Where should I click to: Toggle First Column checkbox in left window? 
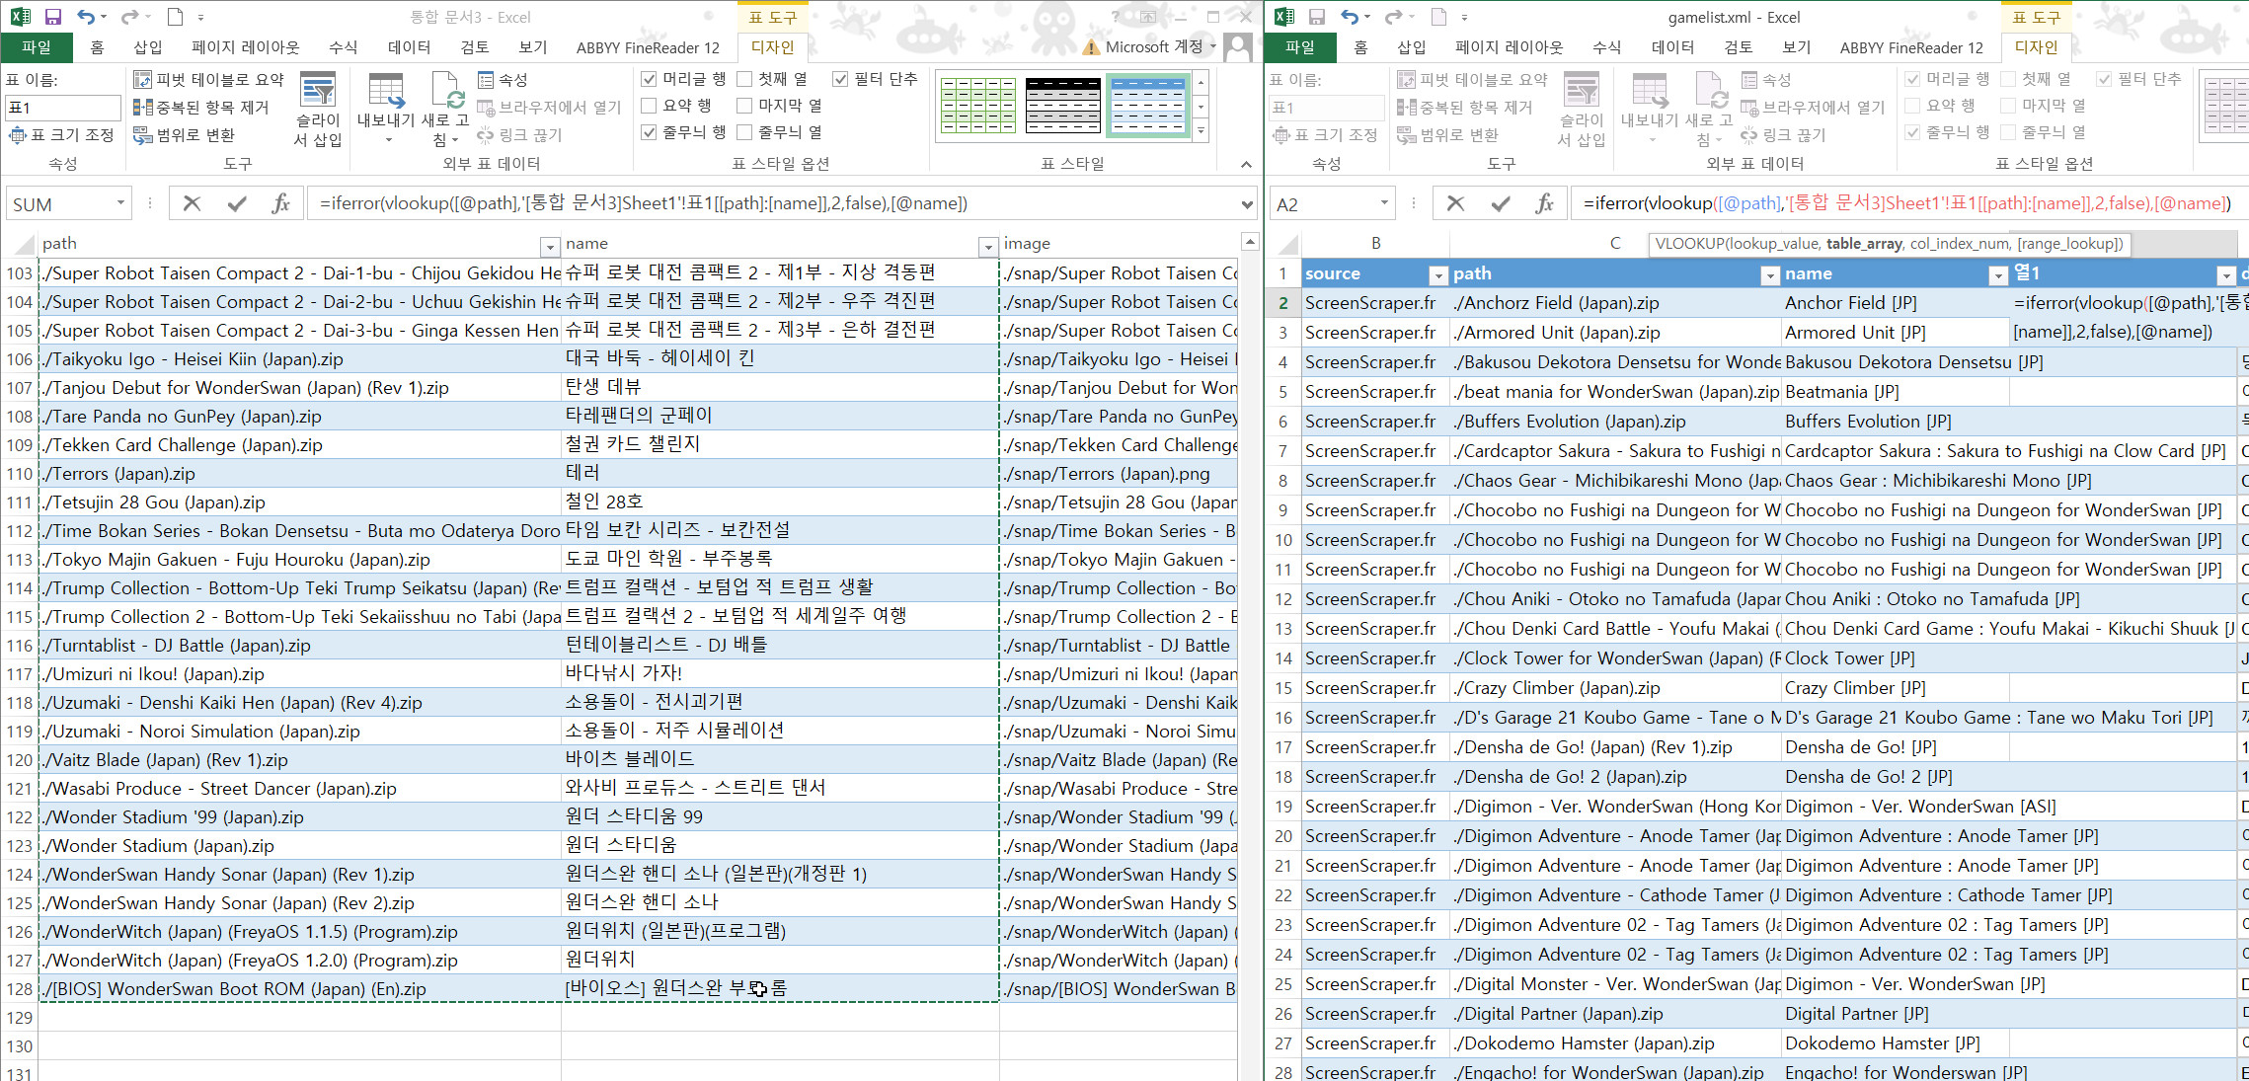[x=772, y=79]
